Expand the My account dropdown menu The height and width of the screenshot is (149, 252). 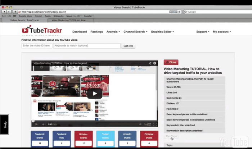pyautogui.click(x=222, y=32)
